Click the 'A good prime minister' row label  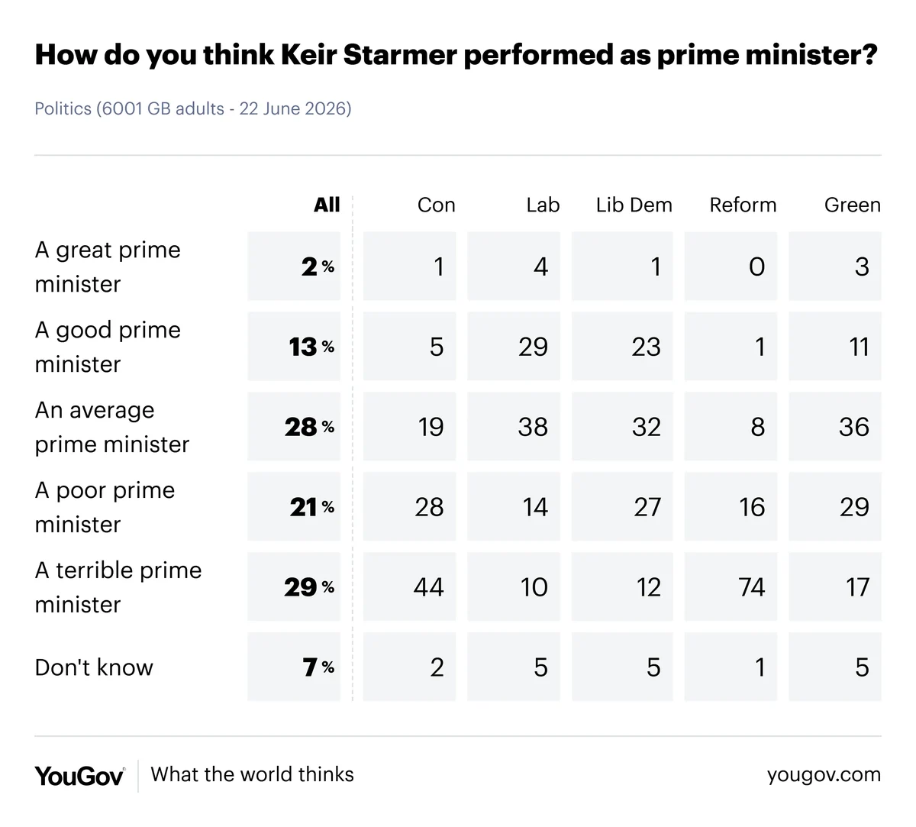tap(108, 347)
